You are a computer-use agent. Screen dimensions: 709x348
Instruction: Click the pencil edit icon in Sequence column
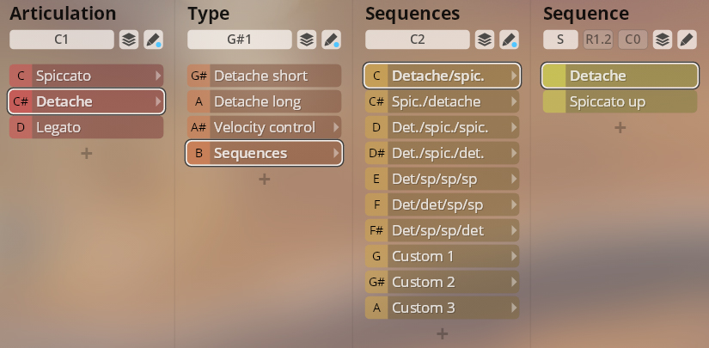[x=686, y=40]
